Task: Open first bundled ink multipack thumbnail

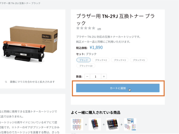Action: coord(77,124)
